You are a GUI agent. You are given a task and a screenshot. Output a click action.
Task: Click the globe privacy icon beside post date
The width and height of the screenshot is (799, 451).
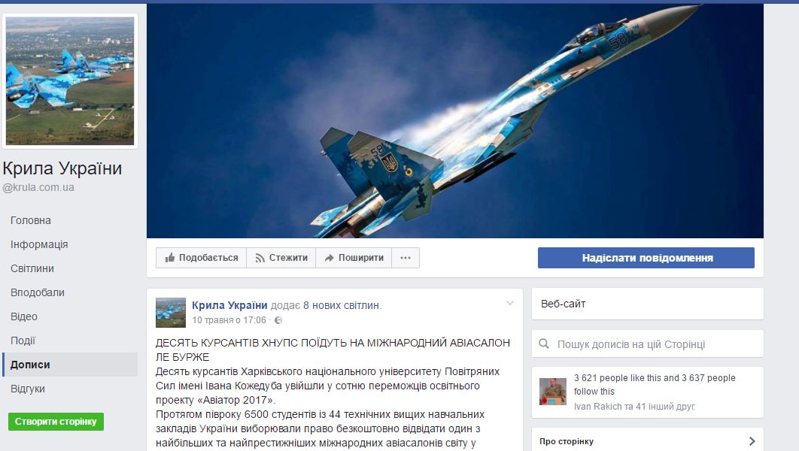[278, 320]
